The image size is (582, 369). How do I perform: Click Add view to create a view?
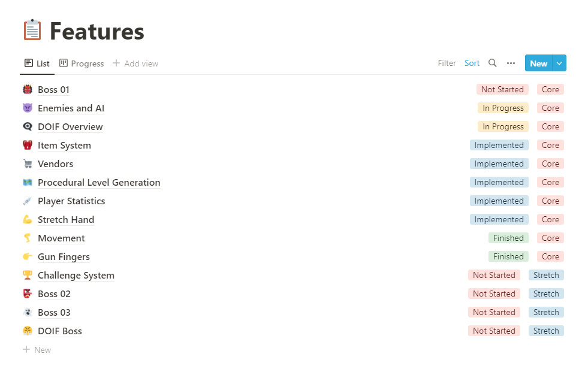(135, 63)
